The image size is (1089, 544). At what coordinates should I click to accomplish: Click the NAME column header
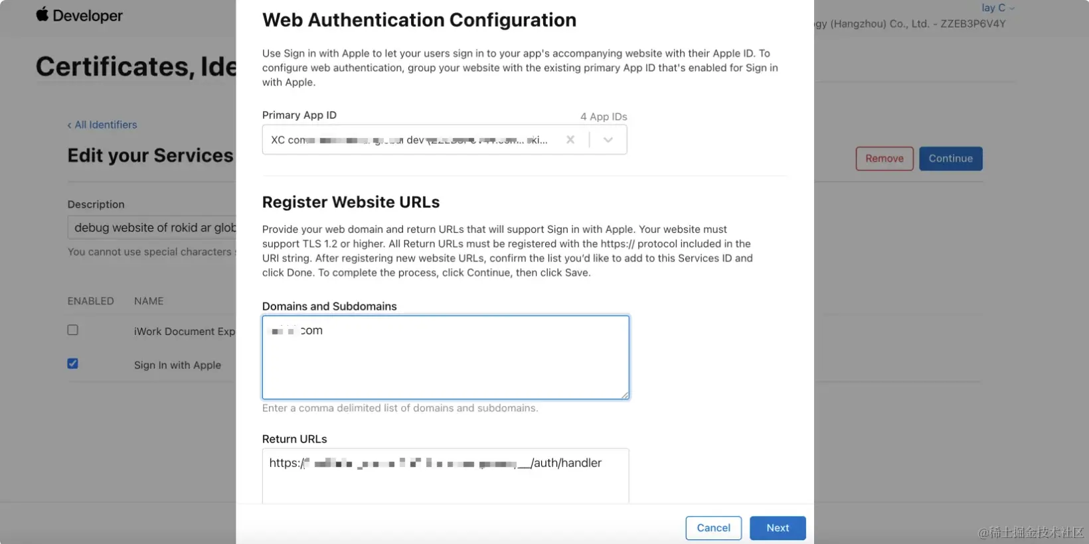[x=149, y=301]
